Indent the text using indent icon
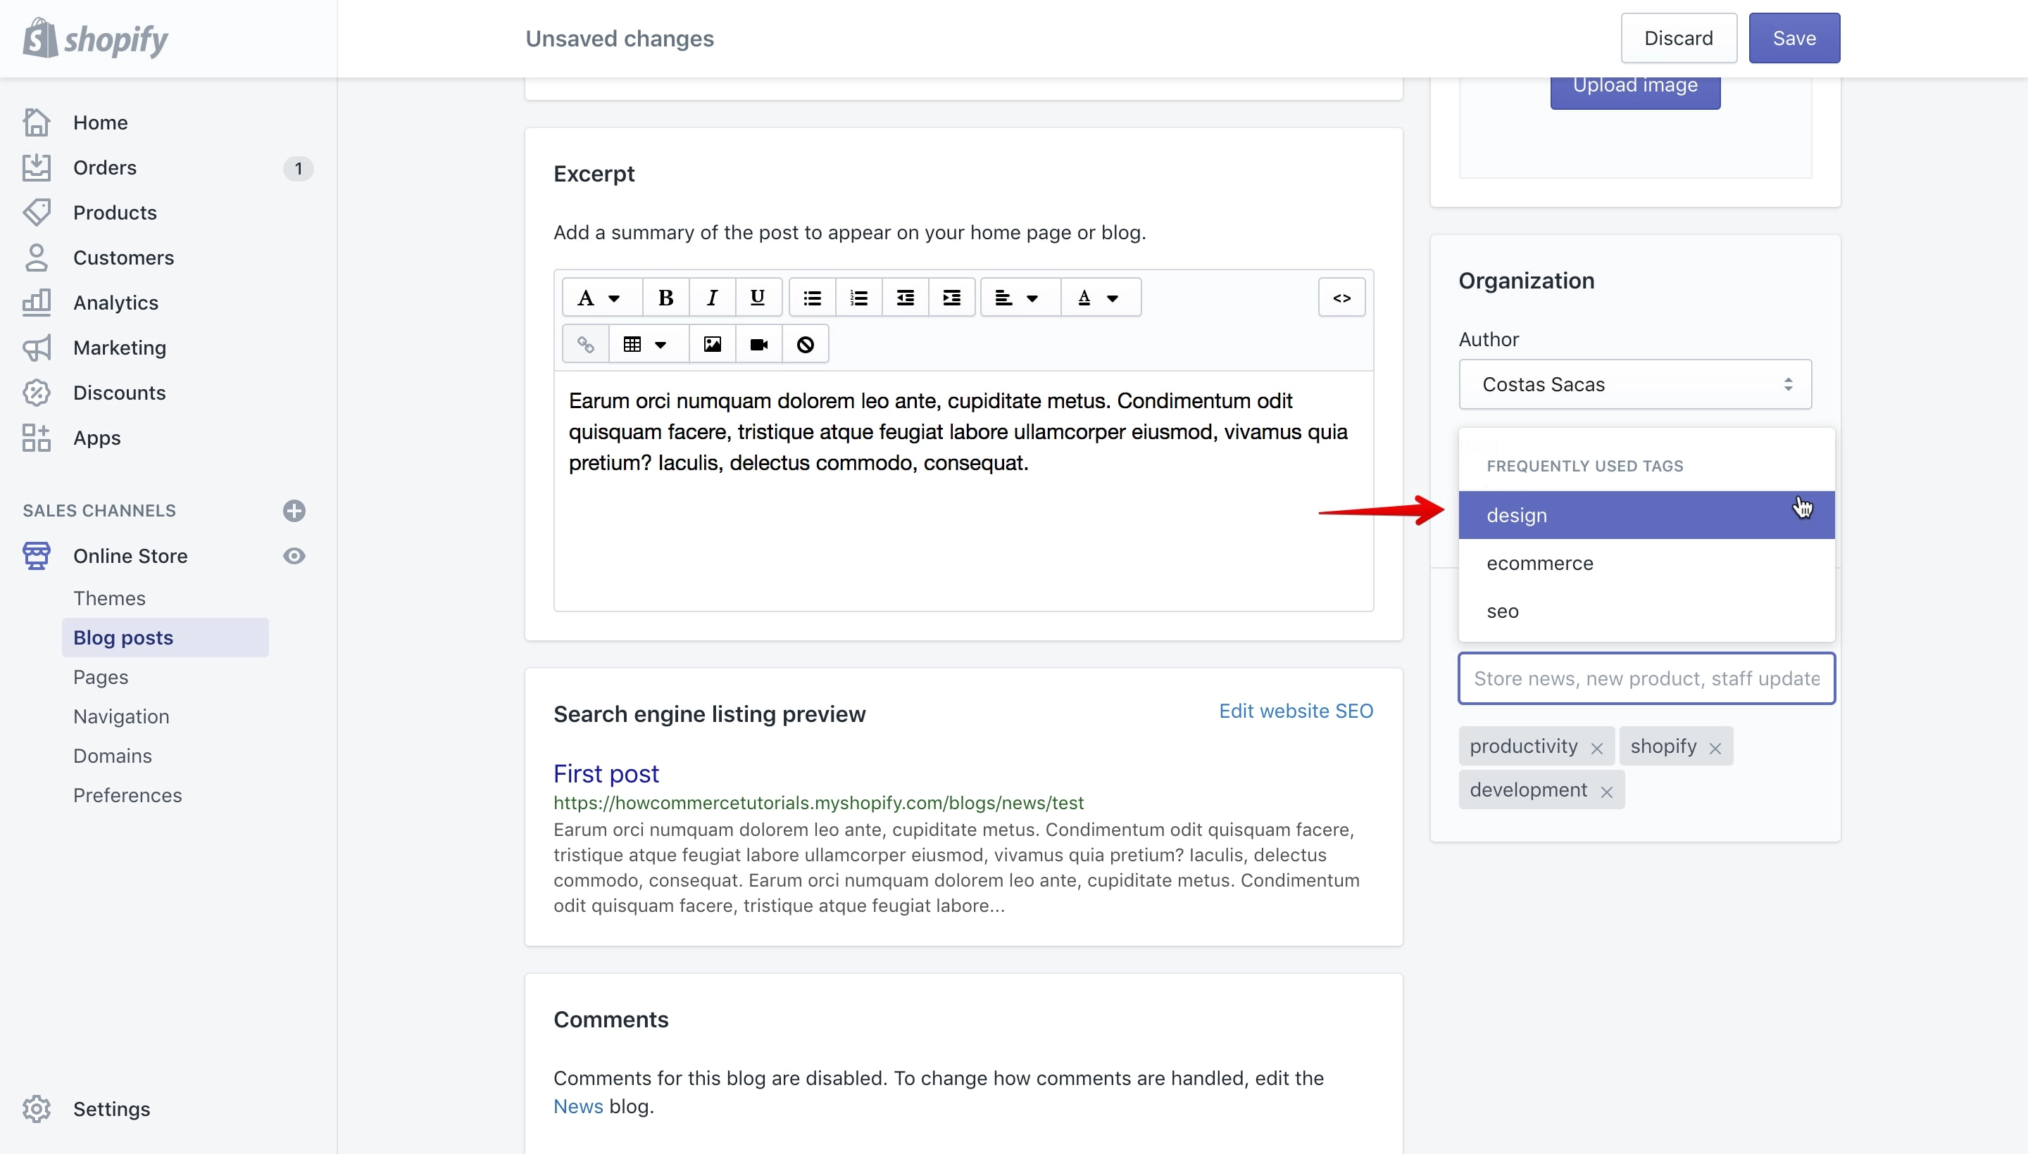 [951, 298]
